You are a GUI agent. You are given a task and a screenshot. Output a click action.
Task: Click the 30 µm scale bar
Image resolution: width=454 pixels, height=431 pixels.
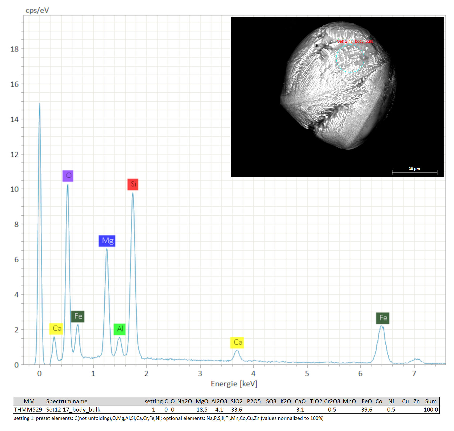(414, 172)
